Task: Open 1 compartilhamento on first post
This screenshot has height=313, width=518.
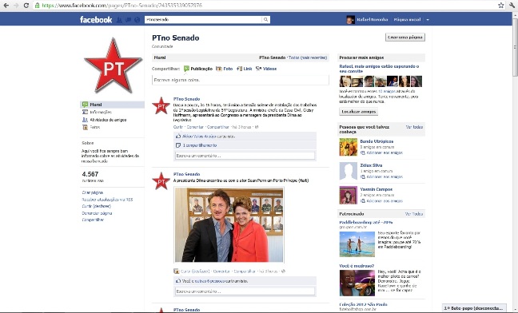Action: coord(200,145)
